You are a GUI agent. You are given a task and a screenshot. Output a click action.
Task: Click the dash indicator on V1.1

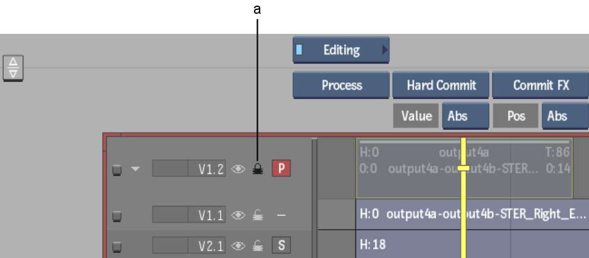click(x=281, y=215)
